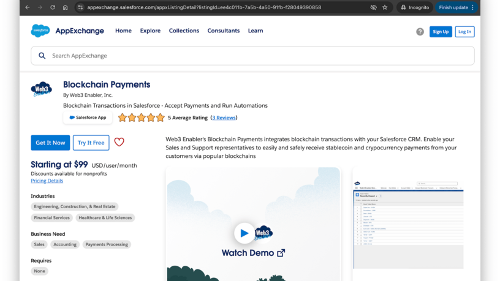Click the Watch Demo link text
500x281 pixels.
click(x=248, y=253)
